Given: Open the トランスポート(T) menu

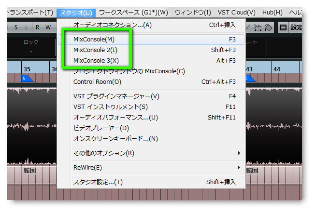Looking at the screenshot, I should pyautogui.click(x=30, y=13).
